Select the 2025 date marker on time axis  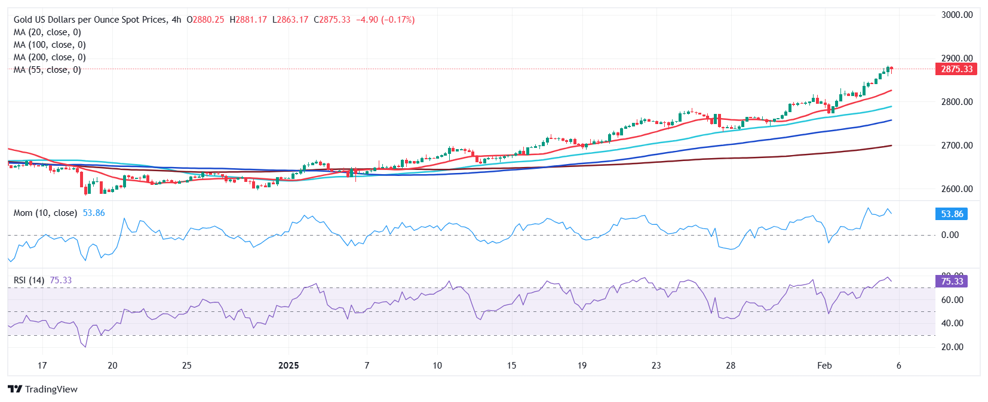coord(289,366)
